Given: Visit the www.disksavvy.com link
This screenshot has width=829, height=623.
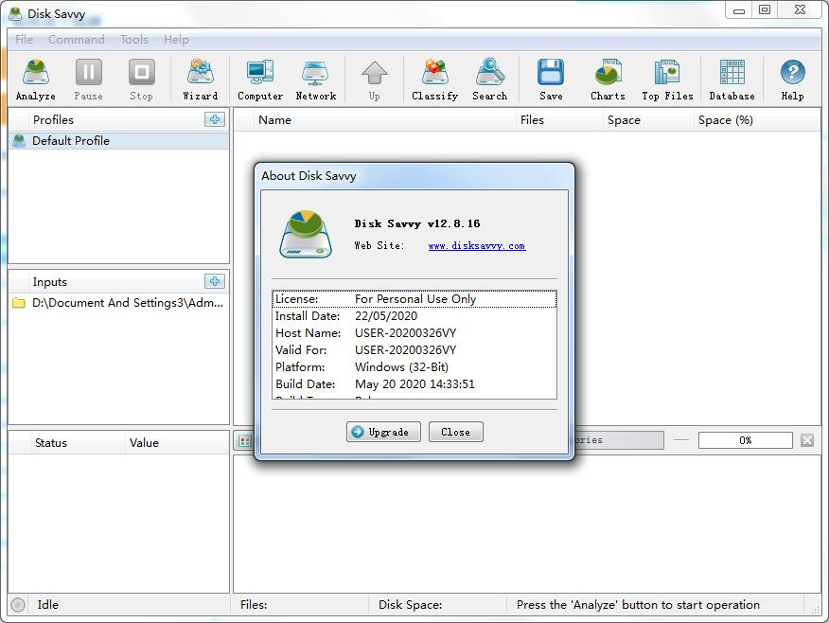Looking at the screenshot, I should (x=476, y=246).
